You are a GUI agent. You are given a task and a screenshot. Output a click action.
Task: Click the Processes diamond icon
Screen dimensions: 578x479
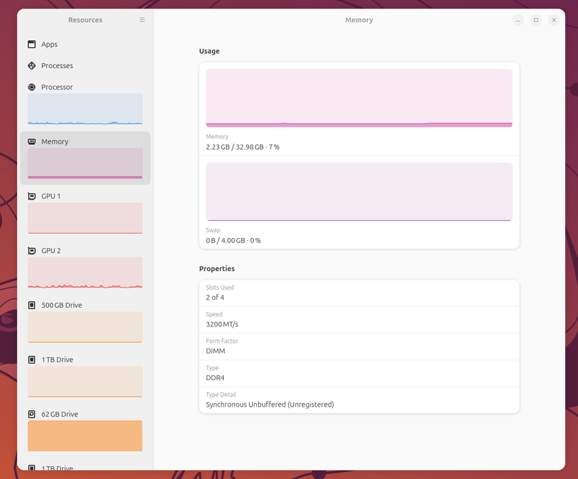(x=32, y=65)
